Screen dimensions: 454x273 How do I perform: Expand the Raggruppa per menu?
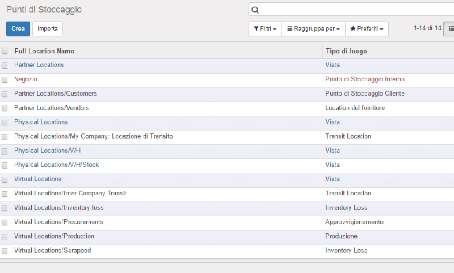(314, 28)
